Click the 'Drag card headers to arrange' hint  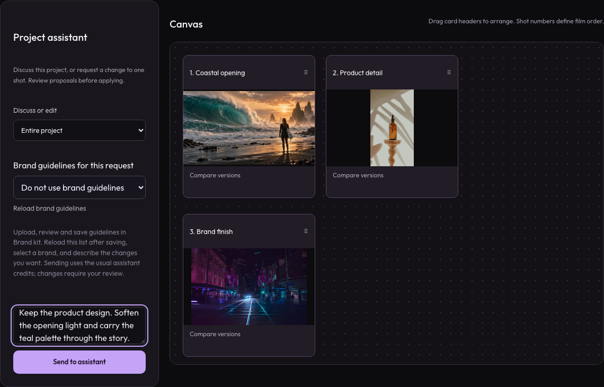click(x=516, y=21)
